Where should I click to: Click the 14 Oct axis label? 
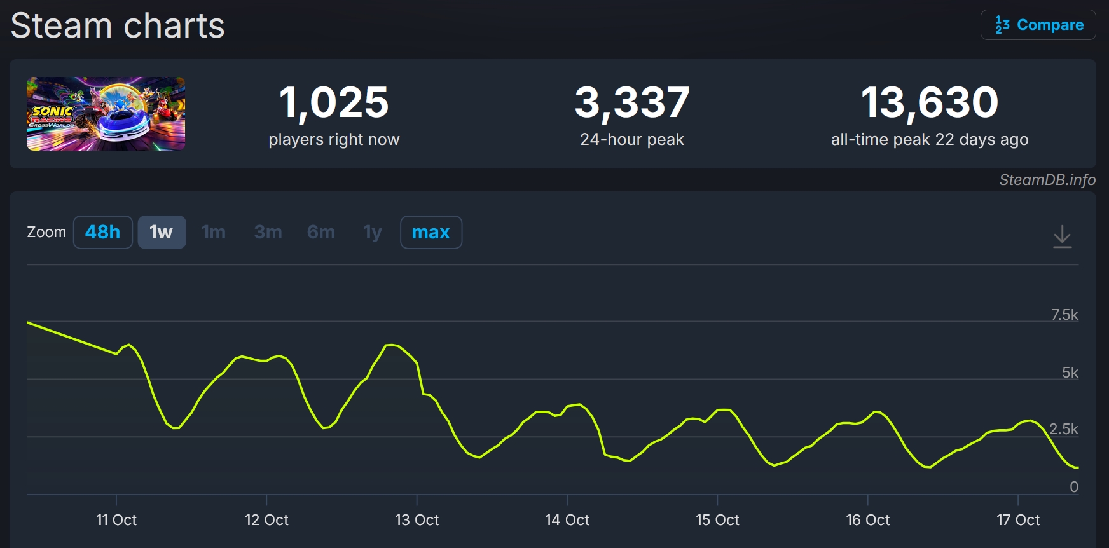point(567,520)
